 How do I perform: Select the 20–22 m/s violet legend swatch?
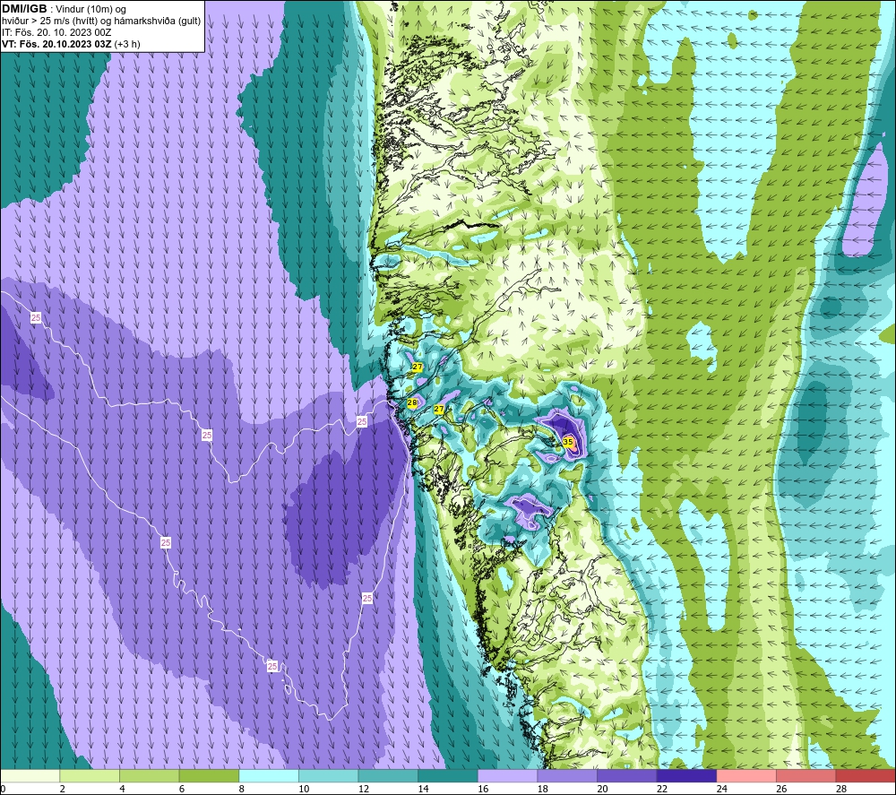627,775
